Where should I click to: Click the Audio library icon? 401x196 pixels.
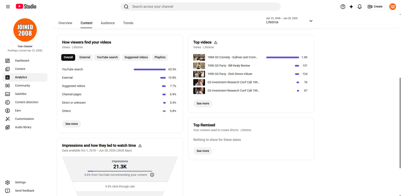[x=8, y=127]
